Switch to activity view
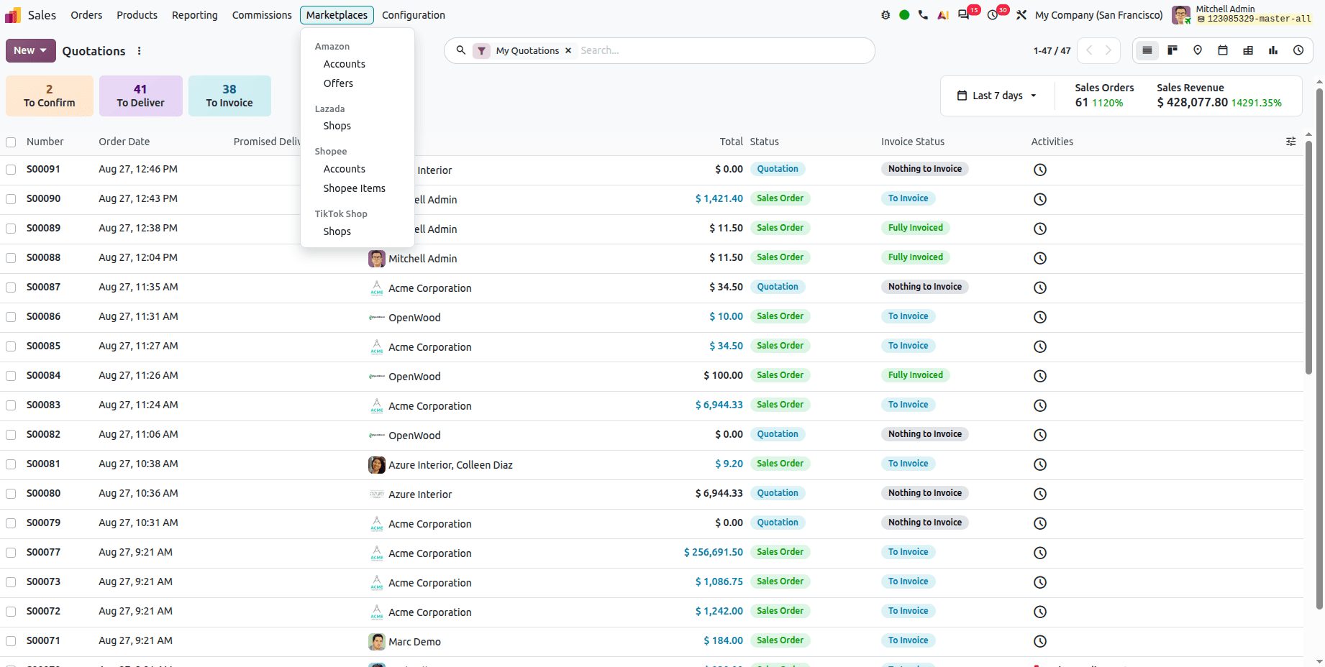 [x=1298, y=50]
